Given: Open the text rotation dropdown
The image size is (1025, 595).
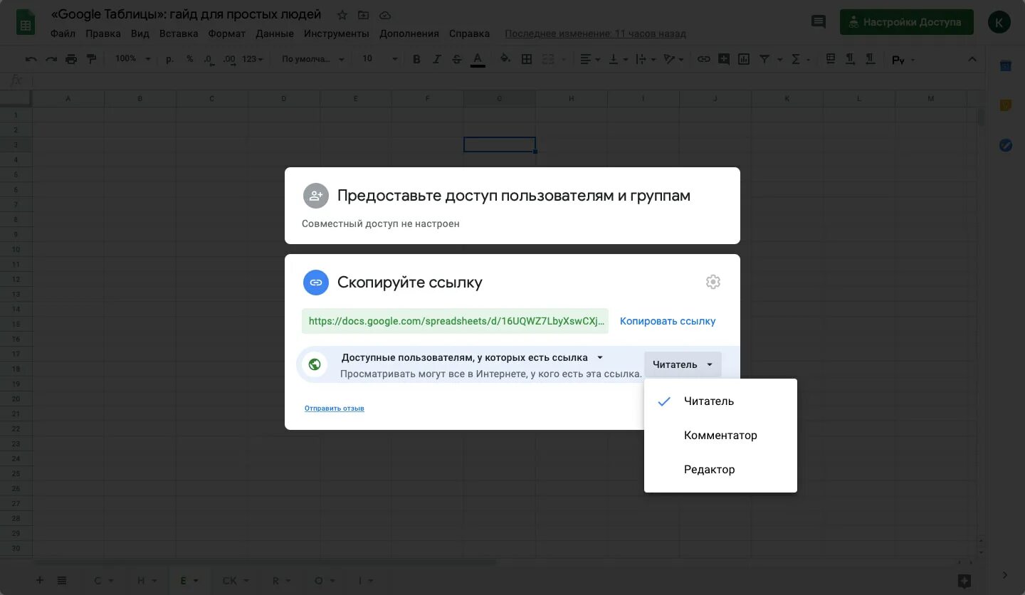Looking at the screenshot, I should coord(673,59).
